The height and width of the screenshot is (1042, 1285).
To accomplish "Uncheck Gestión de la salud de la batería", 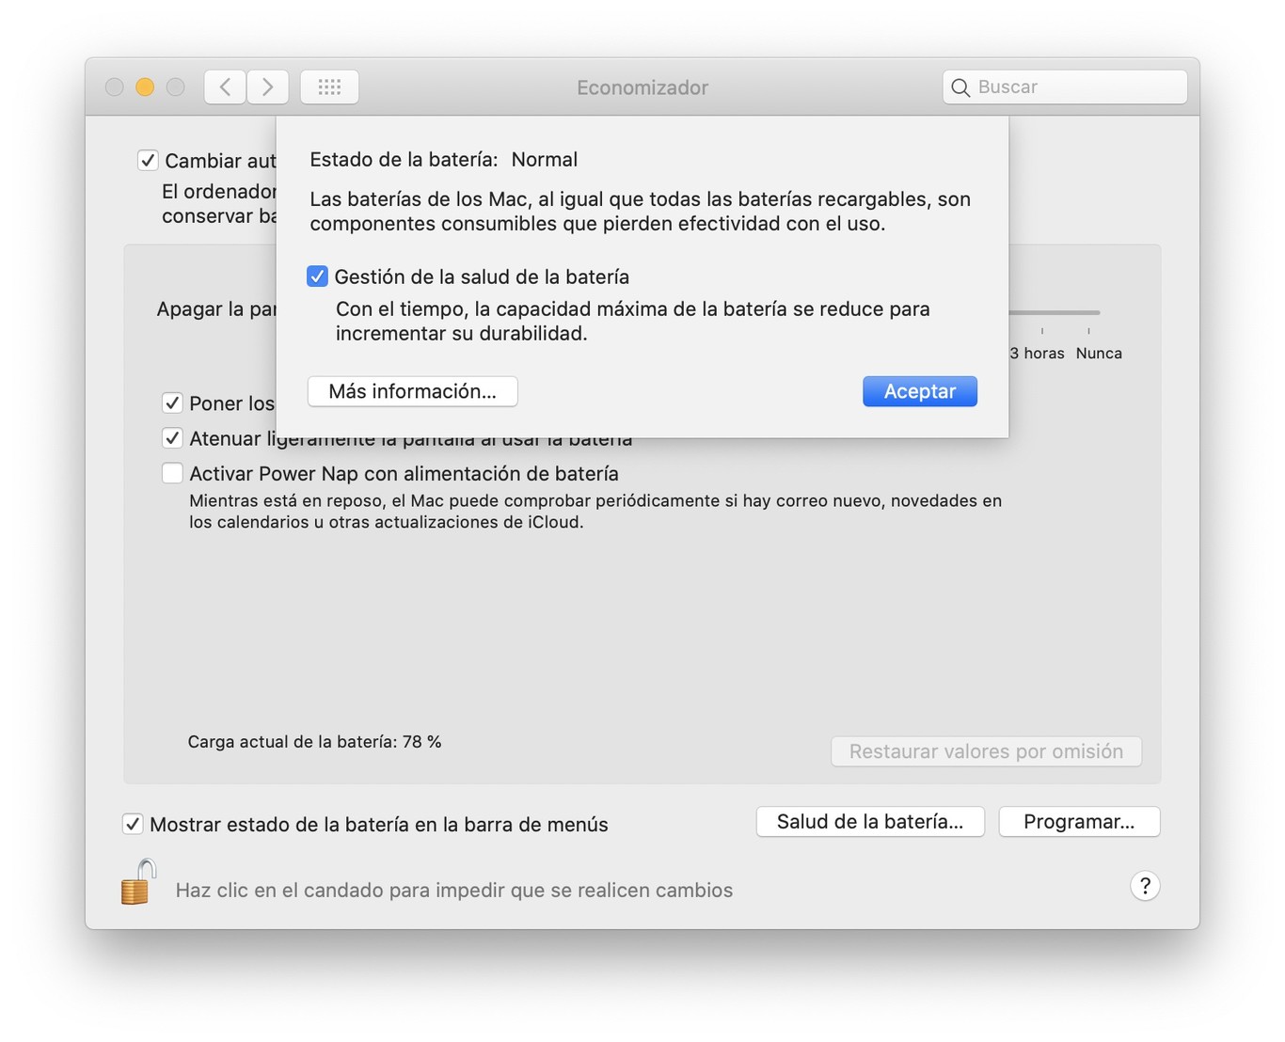I will click(x=317, y=276).
